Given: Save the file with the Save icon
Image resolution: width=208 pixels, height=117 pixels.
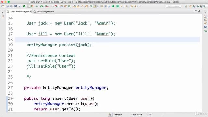Looking at the screenshot, I should (7, 6).
